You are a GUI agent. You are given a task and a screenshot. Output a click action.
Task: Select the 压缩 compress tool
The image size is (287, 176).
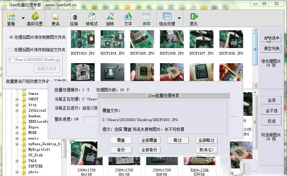tap(74, 19)
